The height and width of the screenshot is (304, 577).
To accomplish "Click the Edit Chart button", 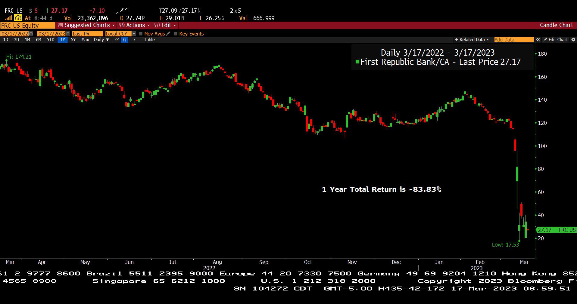I will pos(556,40).
